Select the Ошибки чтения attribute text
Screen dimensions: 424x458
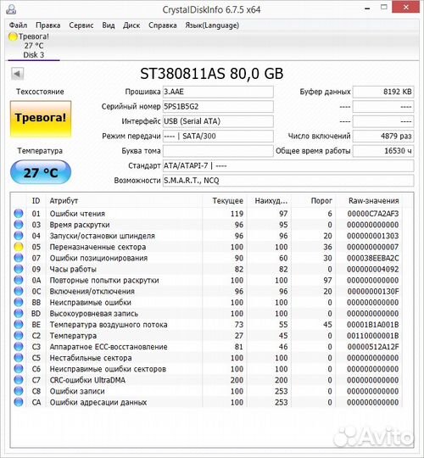(x=77, y=214)
